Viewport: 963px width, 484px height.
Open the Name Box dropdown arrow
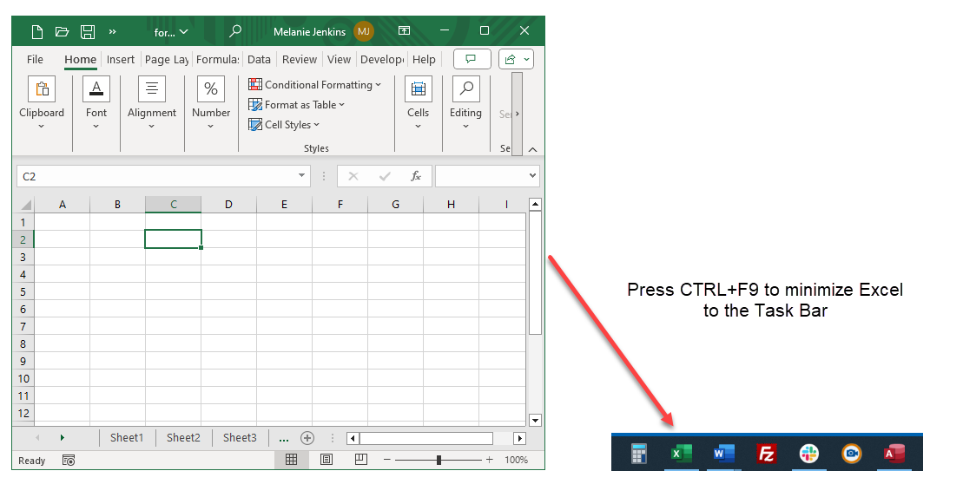pyautogui.click(x=301, y=176)
